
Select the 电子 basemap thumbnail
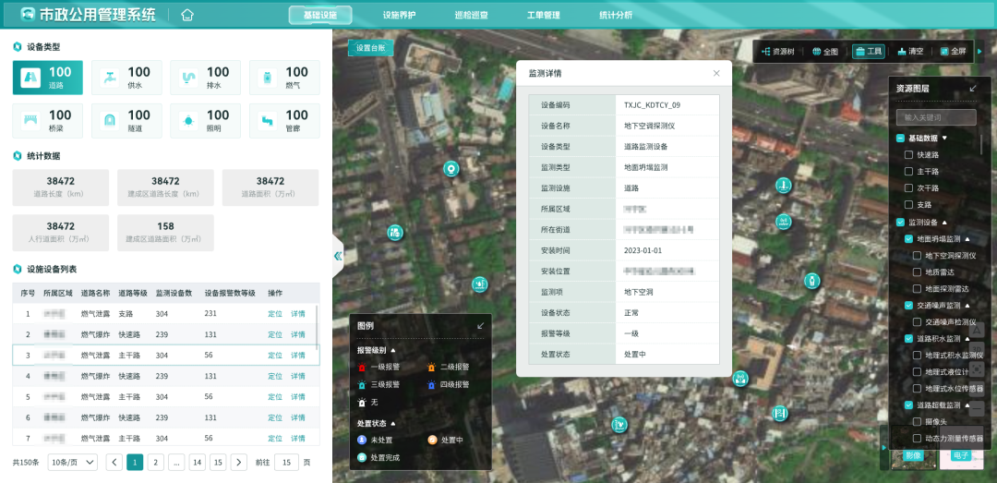click(x=961, y=447)
